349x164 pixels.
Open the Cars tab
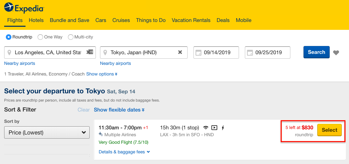pyautogui.click(x=101, y=20)
